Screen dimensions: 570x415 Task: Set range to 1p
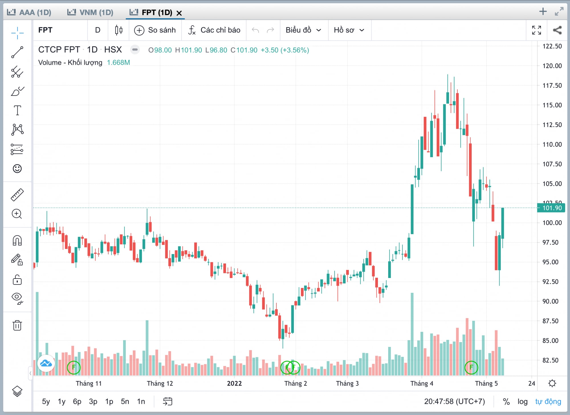109,401
